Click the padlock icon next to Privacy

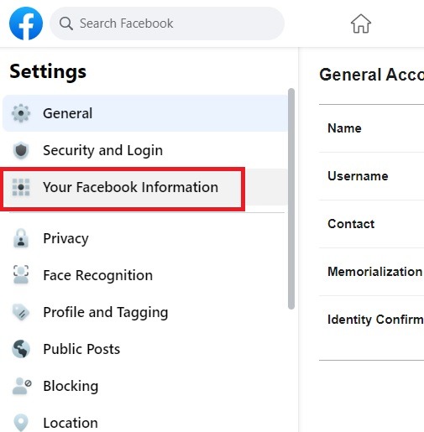(21, 238)
